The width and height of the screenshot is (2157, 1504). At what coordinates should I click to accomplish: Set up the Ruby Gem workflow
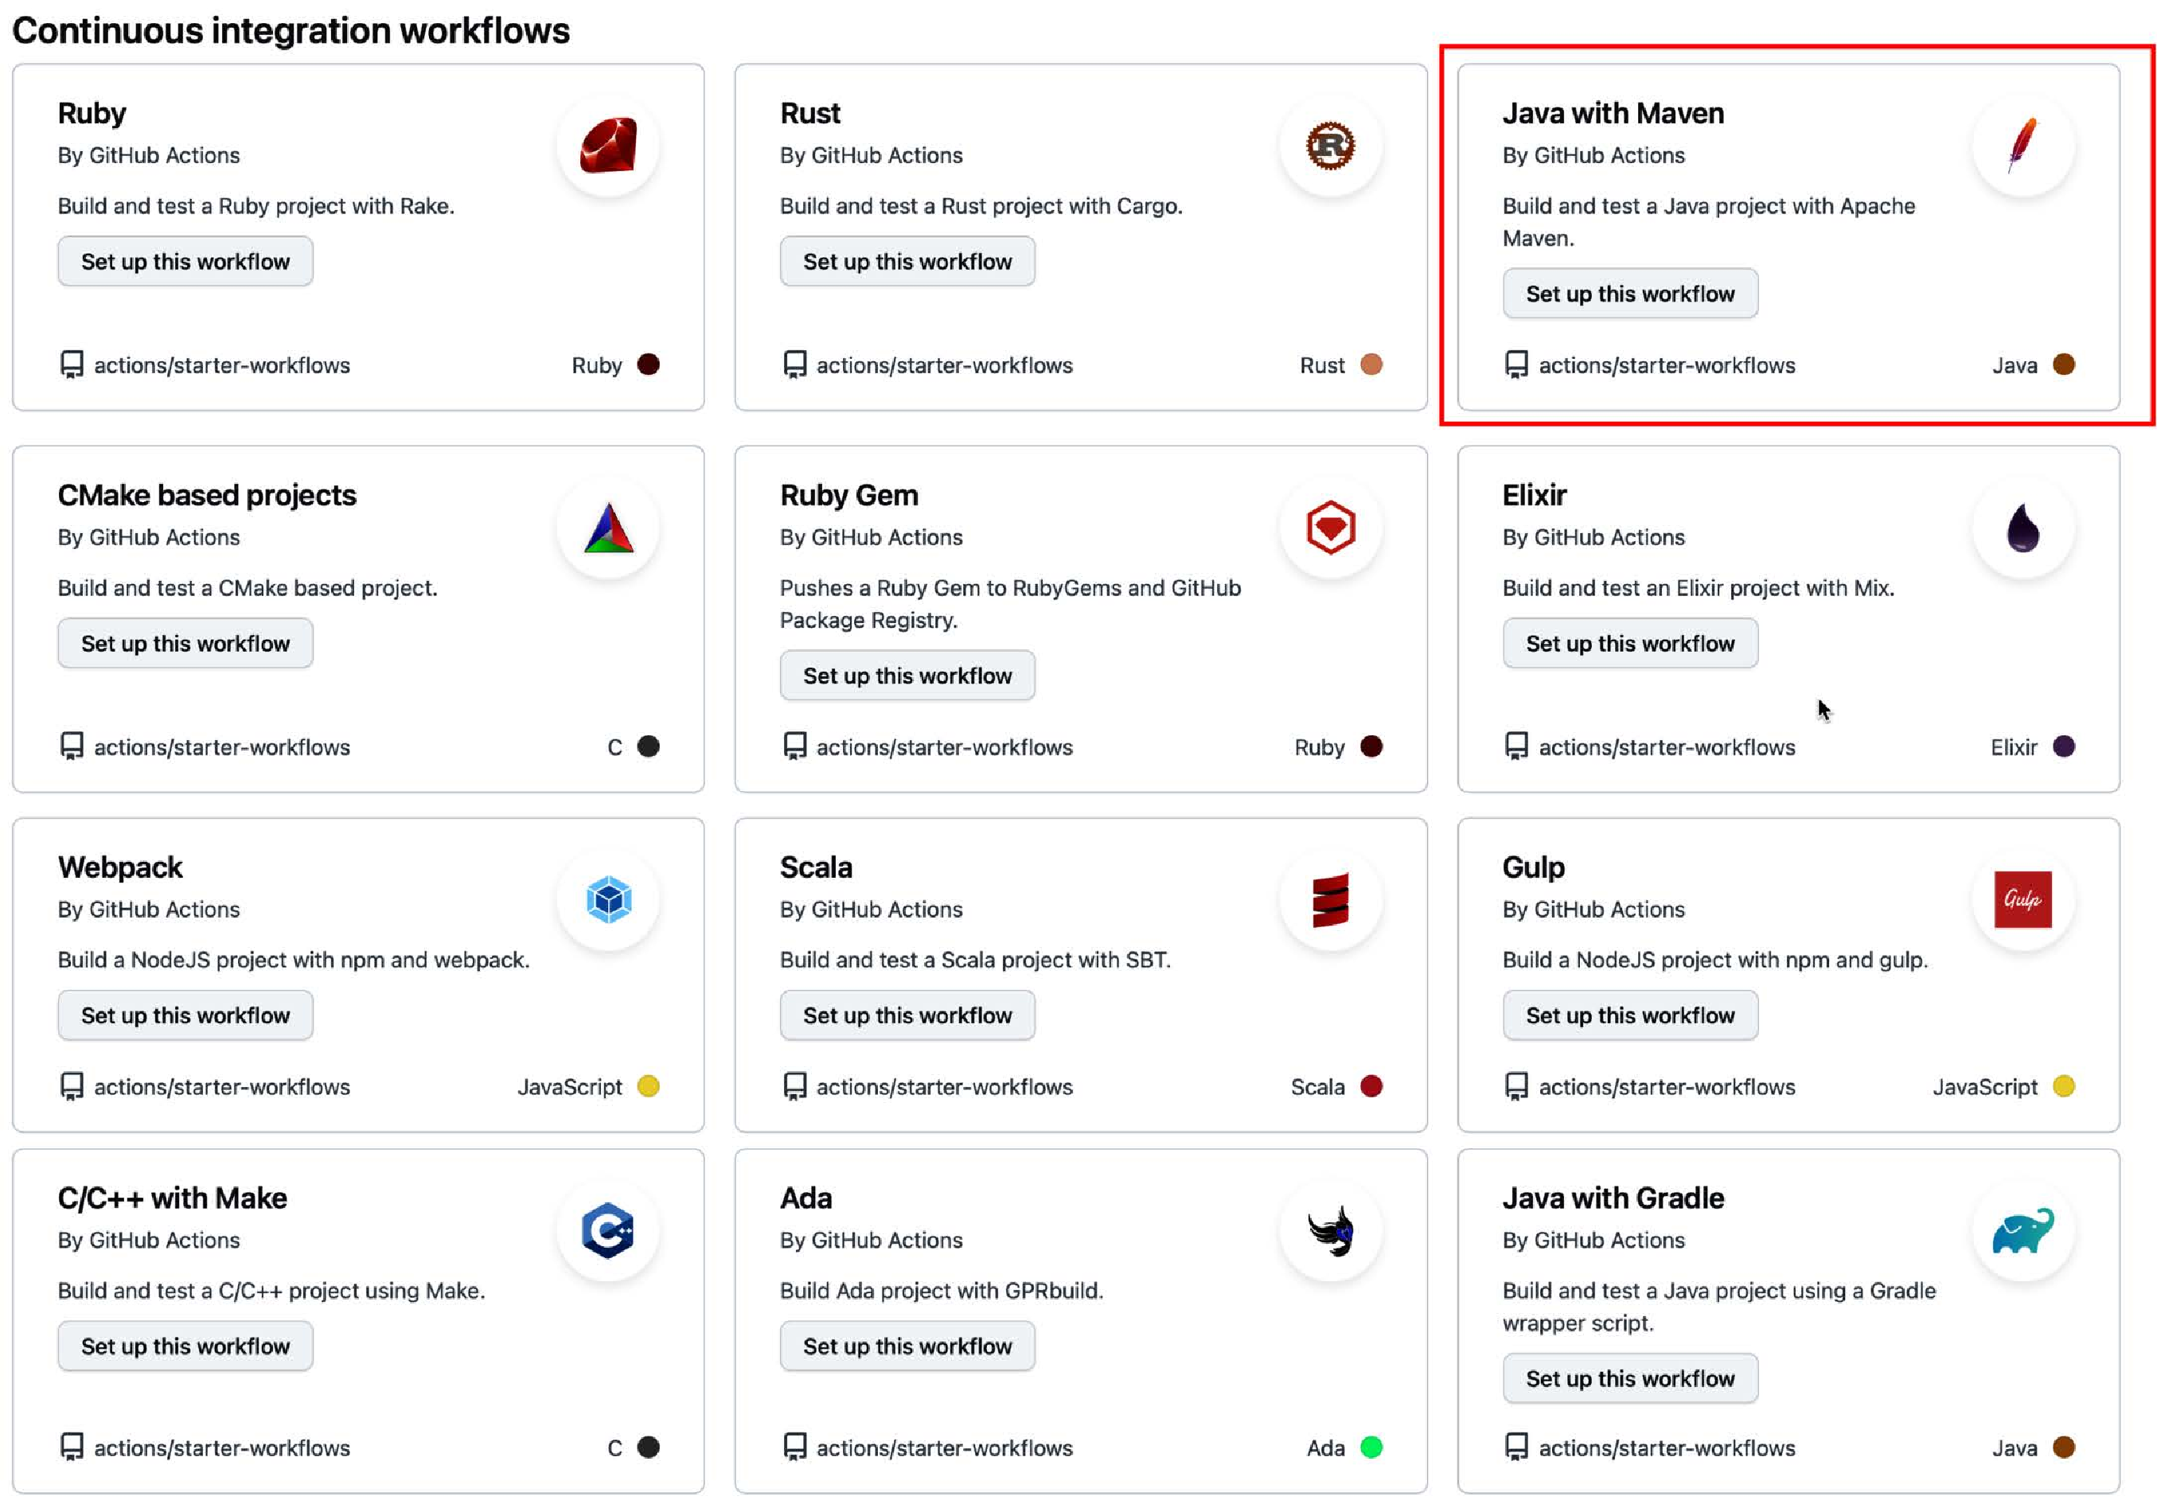pyautogui.click(x=907, y=676)
